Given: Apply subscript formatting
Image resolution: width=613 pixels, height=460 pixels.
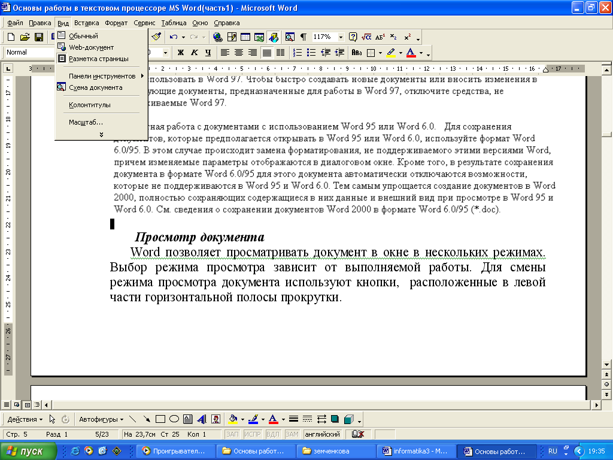Looking at the screenshot, I should (394, 37).
